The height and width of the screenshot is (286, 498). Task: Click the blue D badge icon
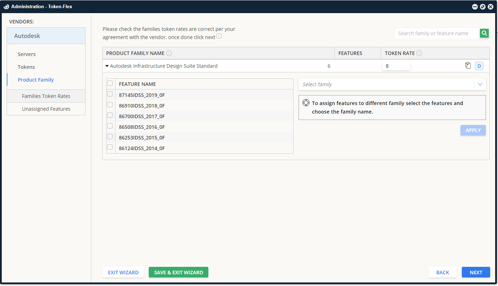(479, 66)
